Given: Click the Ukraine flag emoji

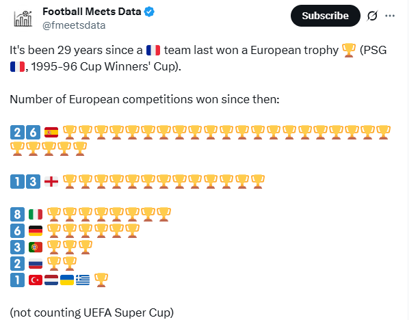Looking at the screenshot, I should [67, 280].
